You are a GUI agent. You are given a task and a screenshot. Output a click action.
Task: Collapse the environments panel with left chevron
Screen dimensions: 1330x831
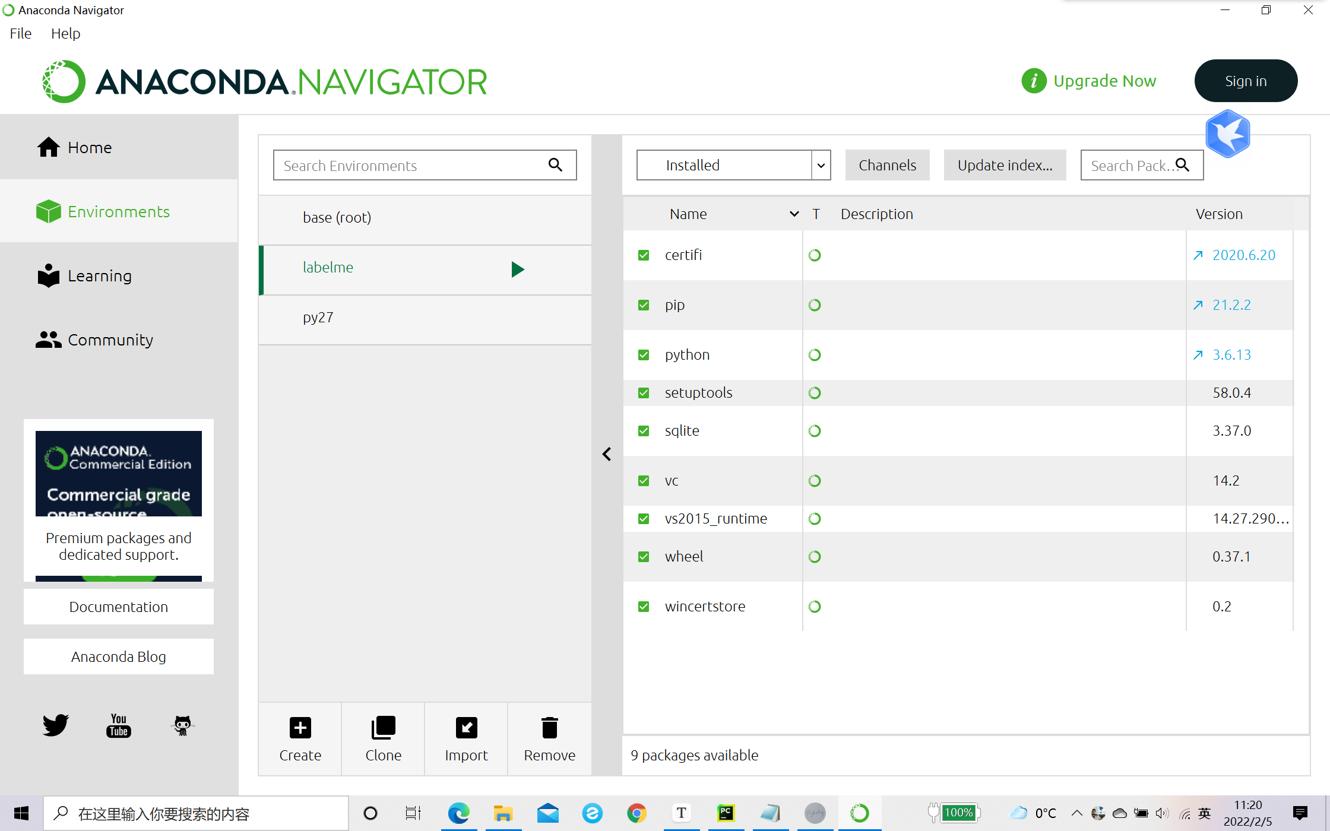(x=607, y=454)
